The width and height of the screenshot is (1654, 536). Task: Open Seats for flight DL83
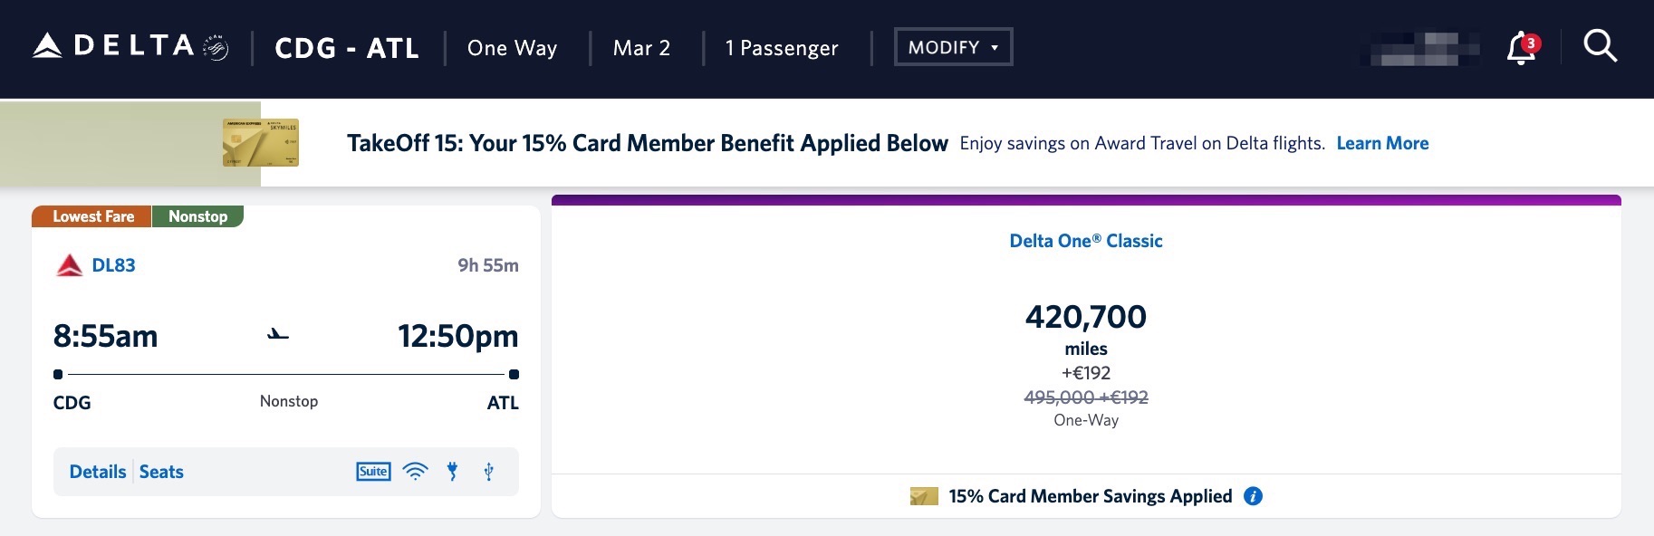click(161, 471)
